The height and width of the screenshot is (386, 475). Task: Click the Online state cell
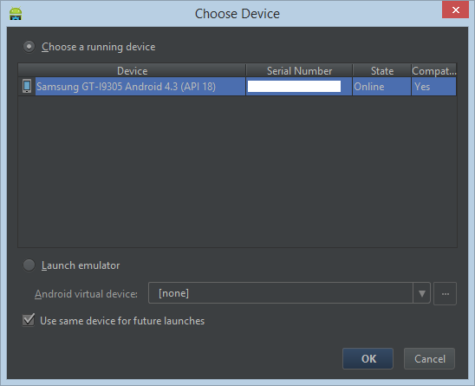(x=381, y=87)
